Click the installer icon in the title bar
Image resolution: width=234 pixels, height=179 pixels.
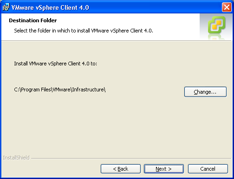click(x=6, y=7)
